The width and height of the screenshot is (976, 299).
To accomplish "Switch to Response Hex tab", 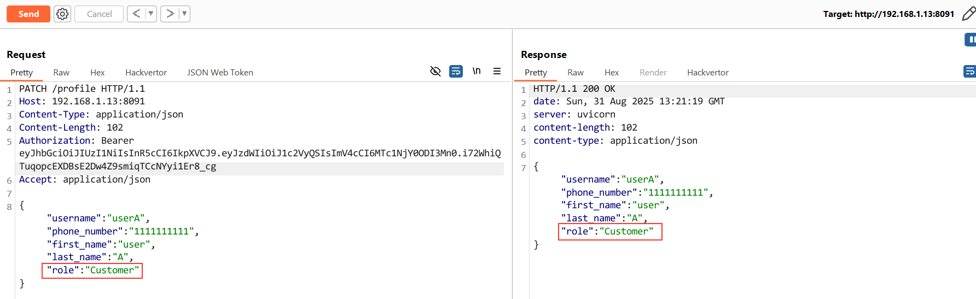I will (612, 73).
